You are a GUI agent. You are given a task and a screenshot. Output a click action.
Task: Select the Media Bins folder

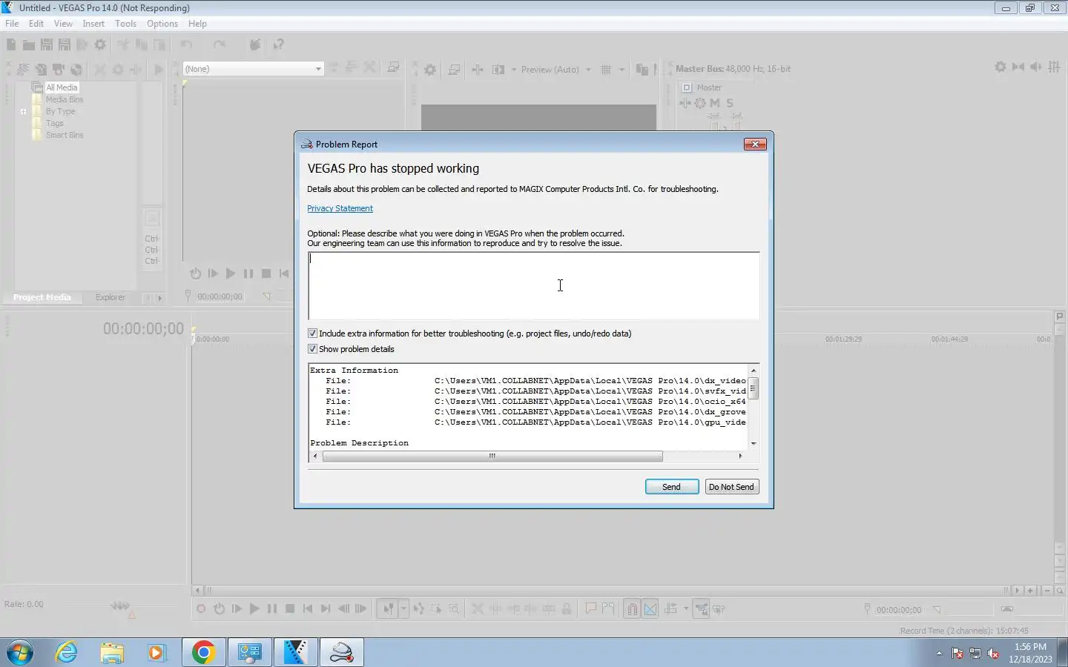[x=65, y=99]
